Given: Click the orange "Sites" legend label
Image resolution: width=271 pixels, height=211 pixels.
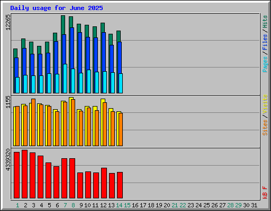Looking at the screenshot, I should pyautogui.click(x=265, y=128).
